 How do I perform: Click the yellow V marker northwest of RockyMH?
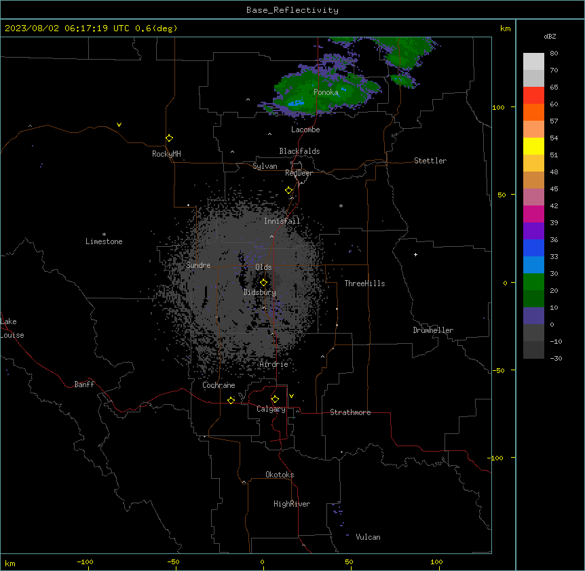[119, 125]
